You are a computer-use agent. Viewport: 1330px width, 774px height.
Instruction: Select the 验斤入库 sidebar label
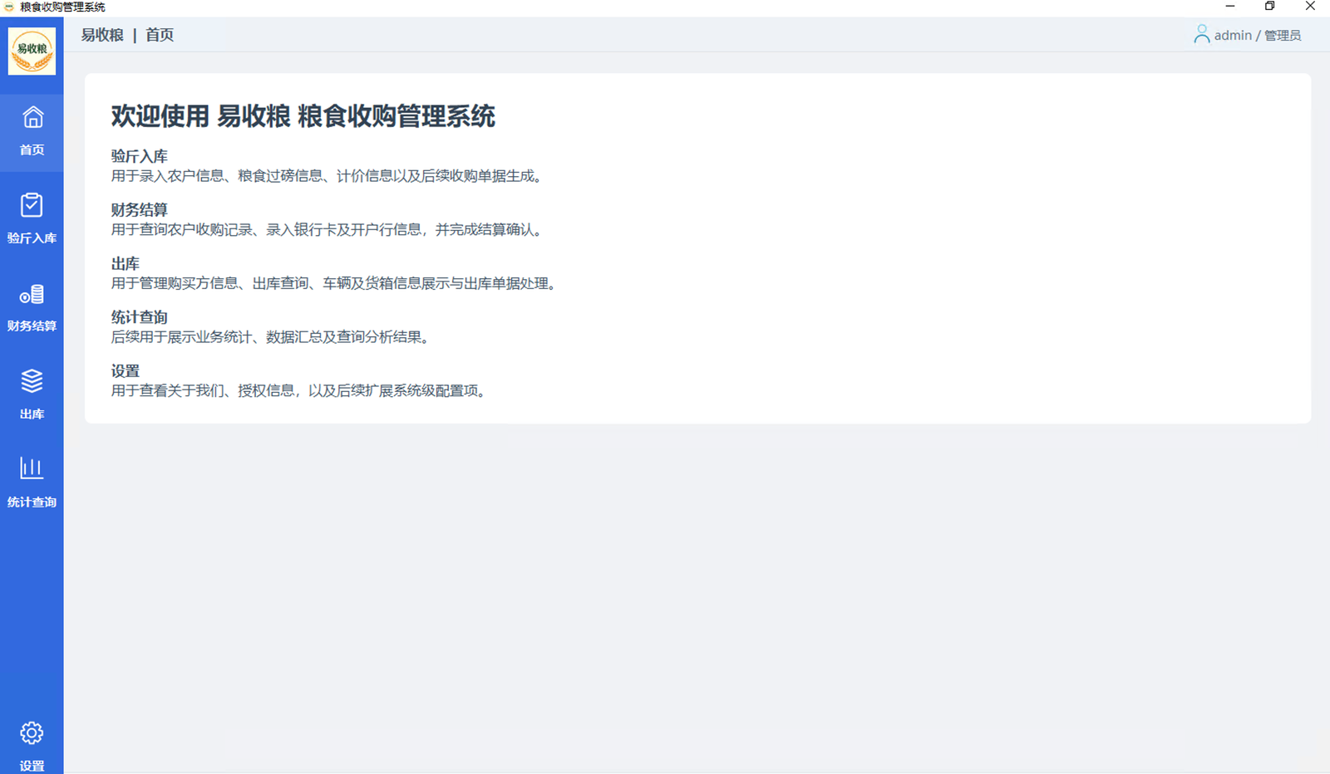[x=32, y=238]
